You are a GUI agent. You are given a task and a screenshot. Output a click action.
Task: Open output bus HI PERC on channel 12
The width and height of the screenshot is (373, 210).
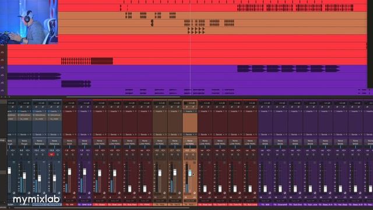175,144
